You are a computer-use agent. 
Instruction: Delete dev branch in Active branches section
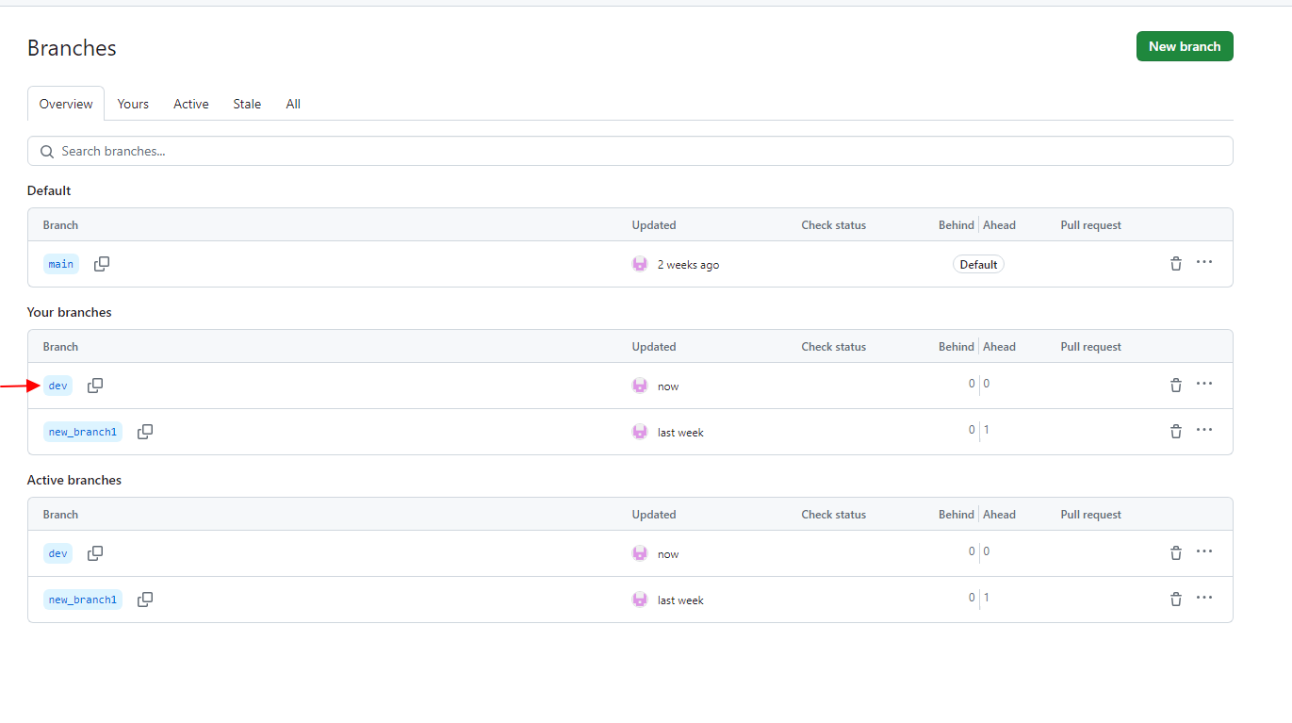(x=1175, y=553)
